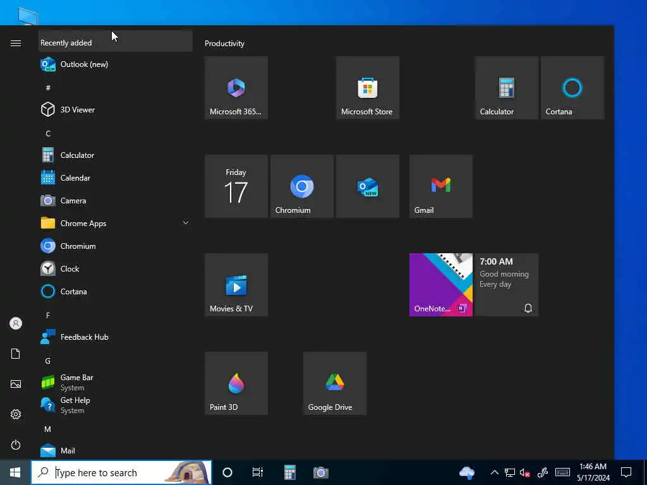647x485 pixels.
Task: Show hidden tray icons arrow
Action: [494, 472]
